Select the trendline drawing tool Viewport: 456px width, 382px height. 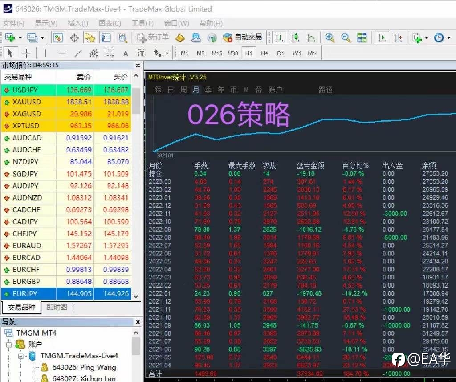pos(77,53)
